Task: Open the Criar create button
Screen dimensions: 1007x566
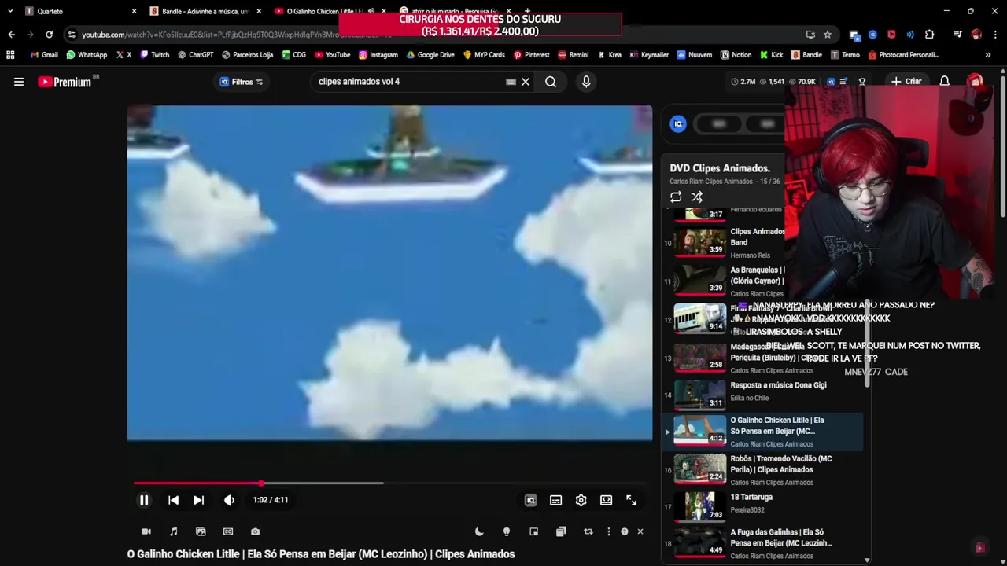Action: [906, 82]
